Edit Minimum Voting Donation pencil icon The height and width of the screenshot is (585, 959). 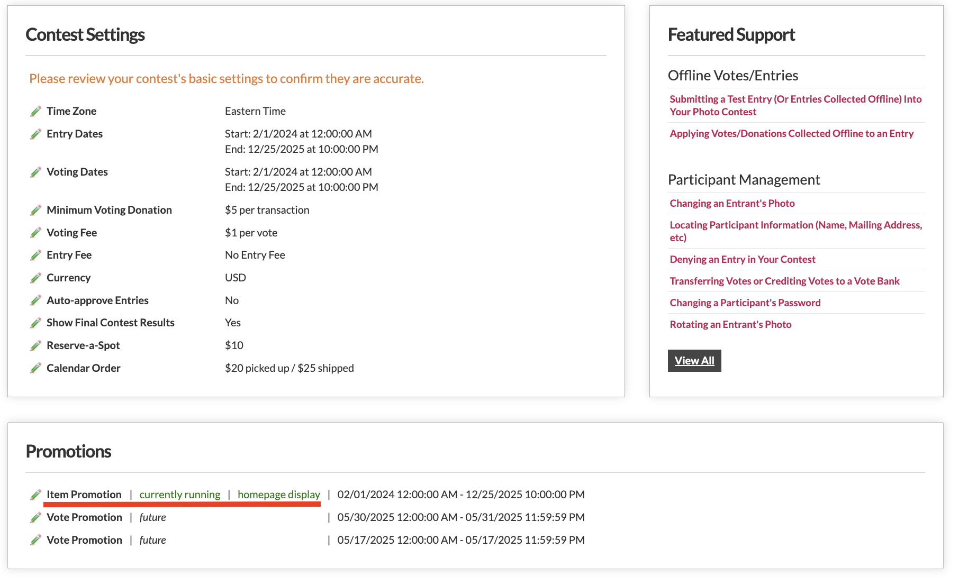point(35,210)
